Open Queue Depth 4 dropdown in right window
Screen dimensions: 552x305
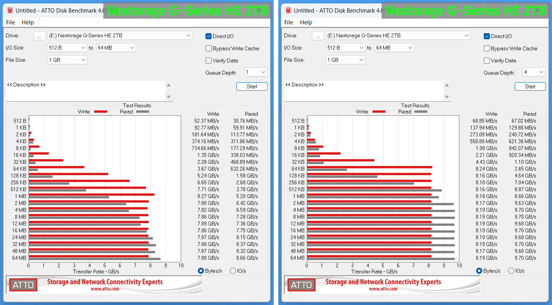pyautogui.click(x=534, y=72)
